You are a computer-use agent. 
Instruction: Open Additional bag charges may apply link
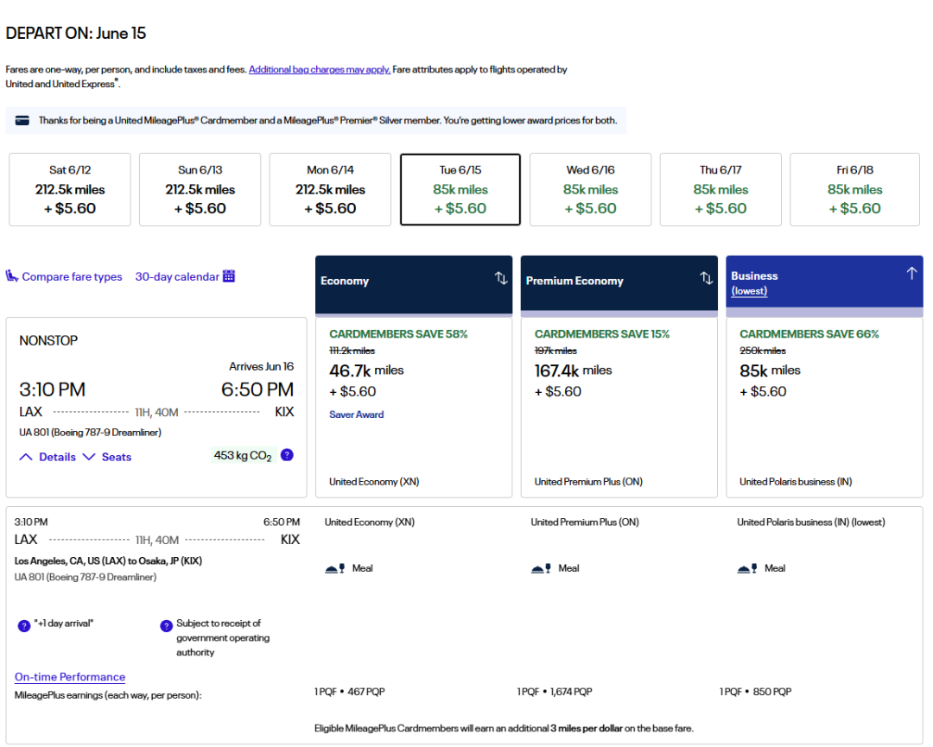coord(320,70)
